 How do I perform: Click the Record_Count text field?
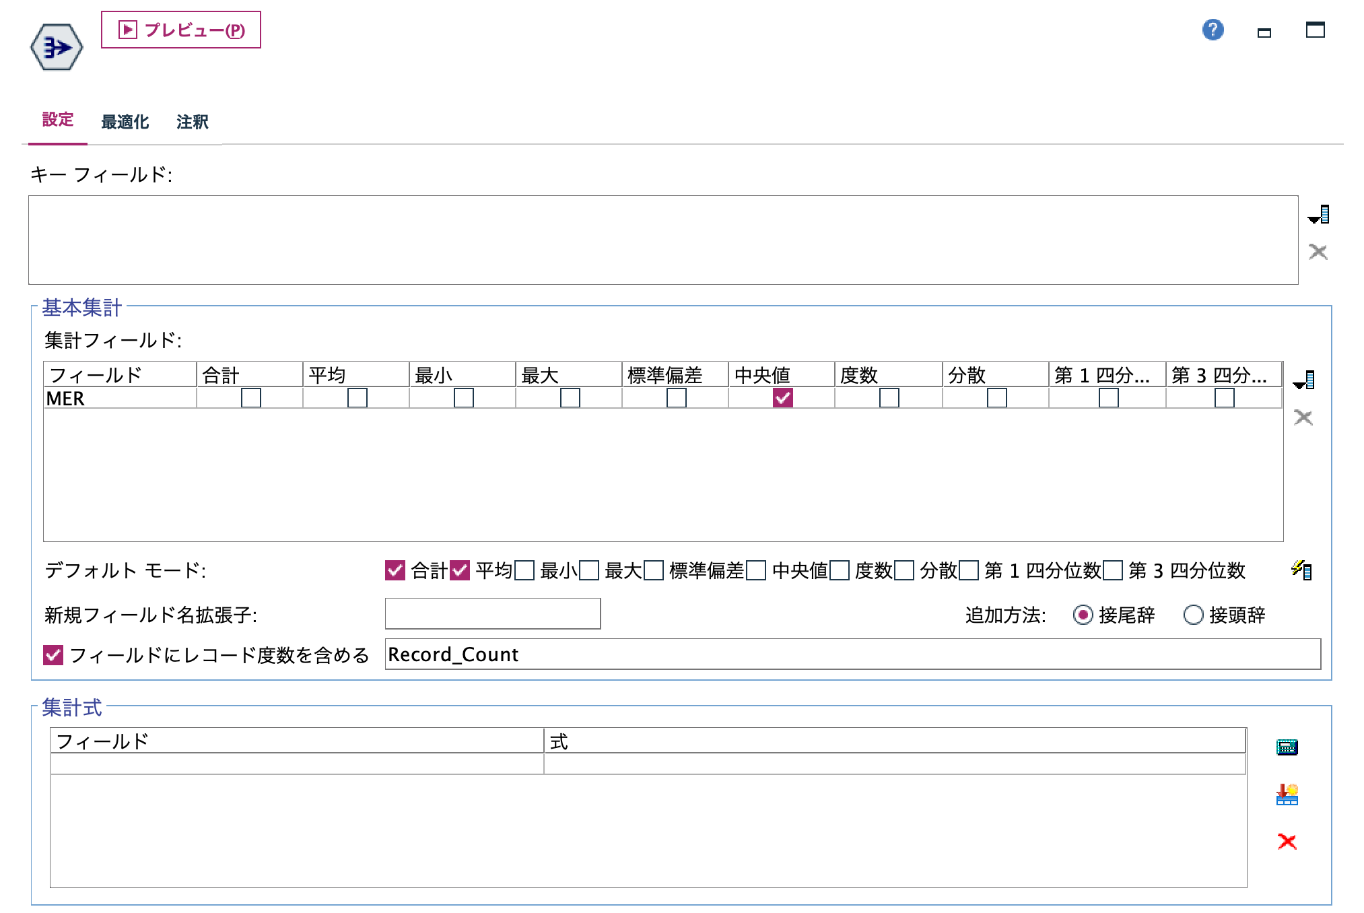pos(673,654)
